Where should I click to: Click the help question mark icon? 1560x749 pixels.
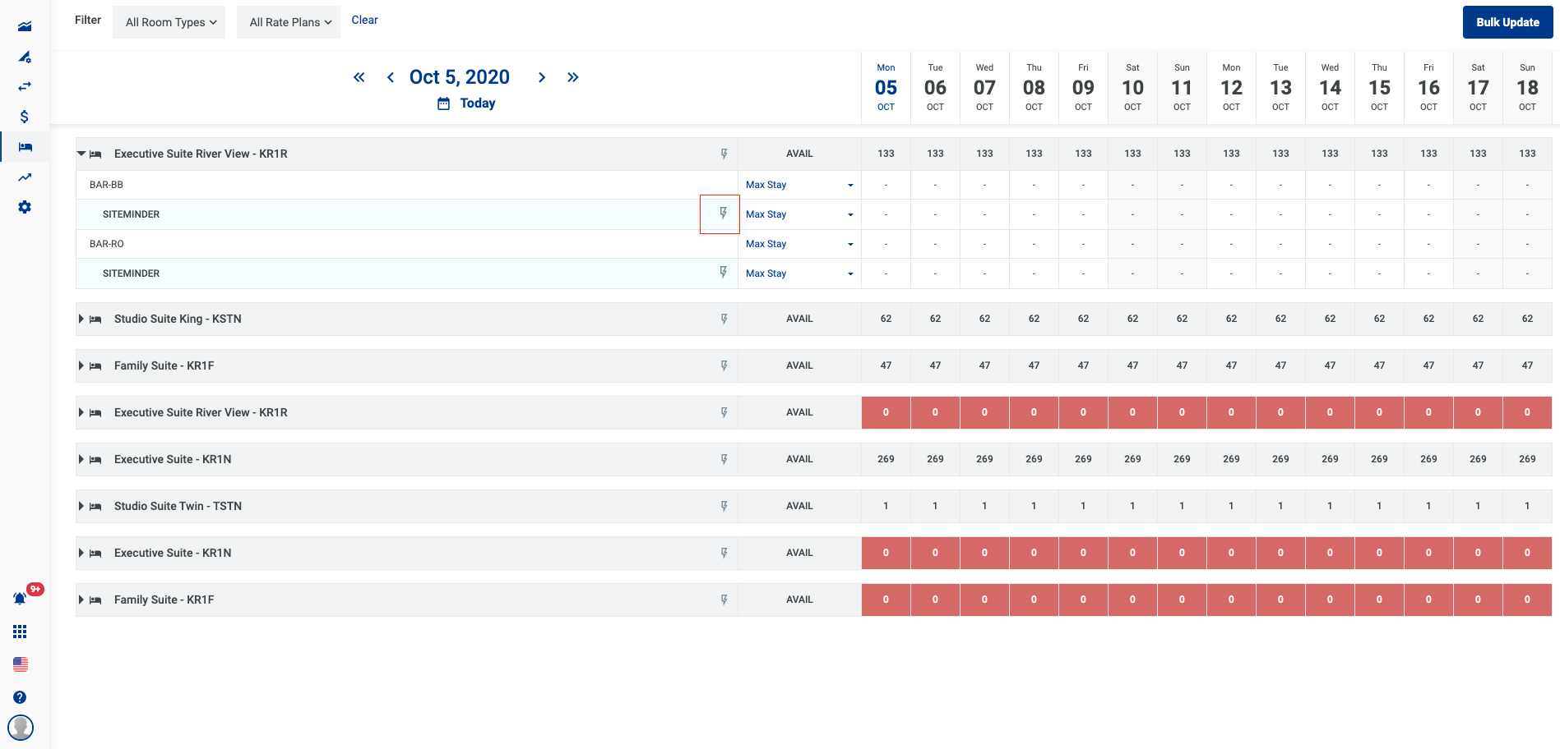click(x=20, y=697)
